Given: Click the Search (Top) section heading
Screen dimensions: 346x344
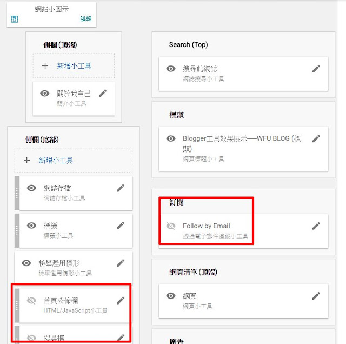Looking at the screenshot, I should click(189, 44).
